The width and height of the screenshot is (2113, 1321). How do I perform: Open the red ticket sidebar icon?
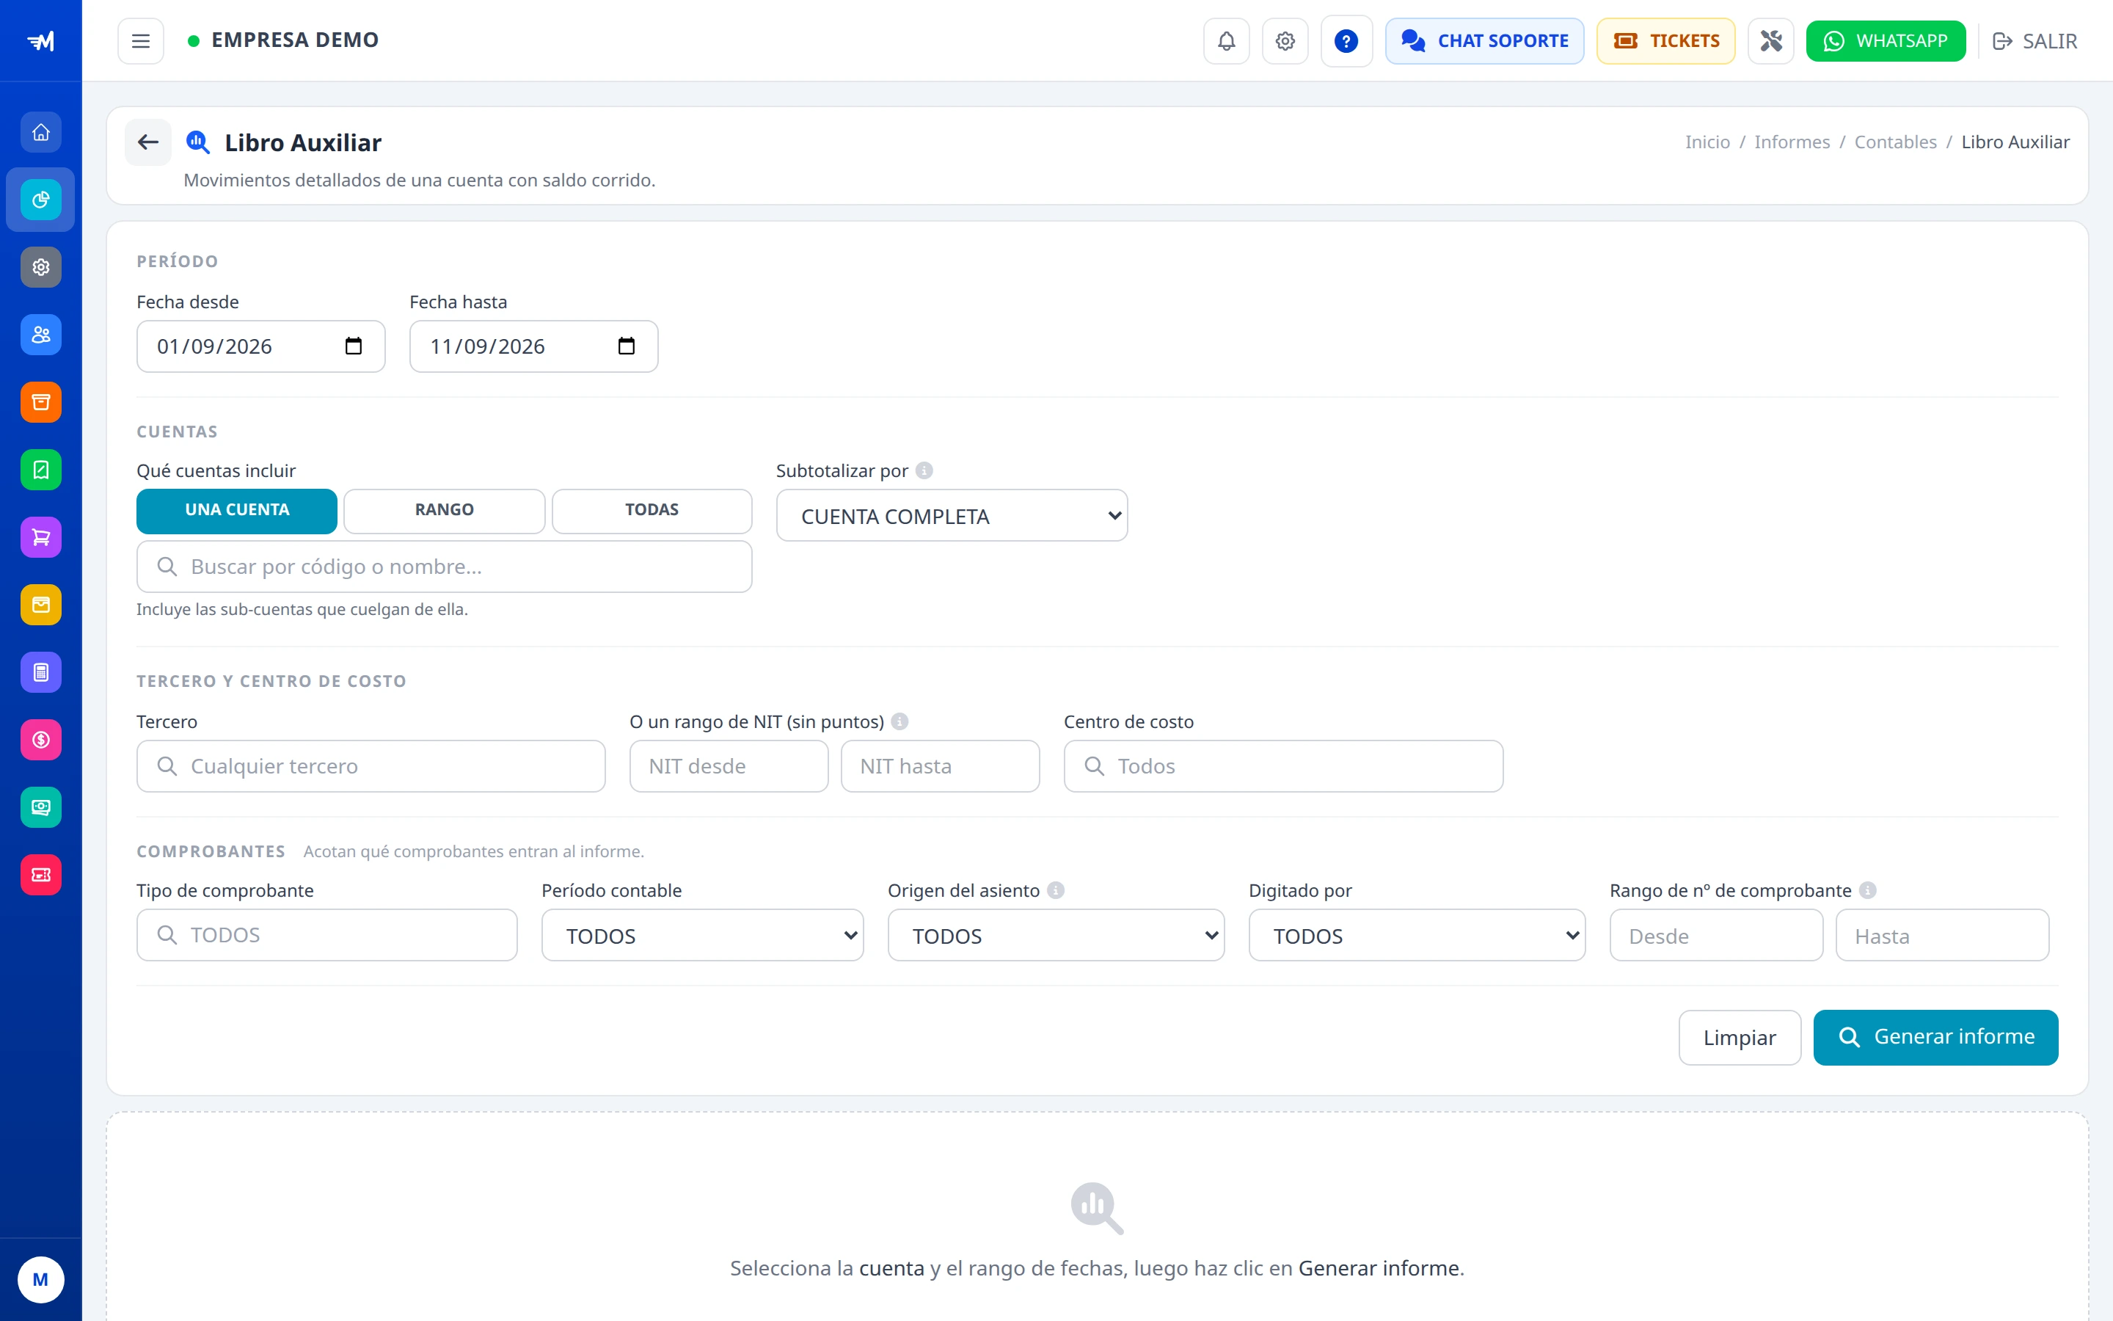41,875
